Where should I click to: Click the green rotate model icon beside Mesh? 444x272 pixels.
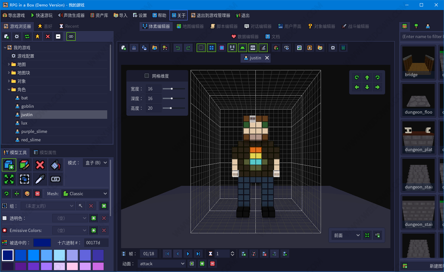click(6, 194)
